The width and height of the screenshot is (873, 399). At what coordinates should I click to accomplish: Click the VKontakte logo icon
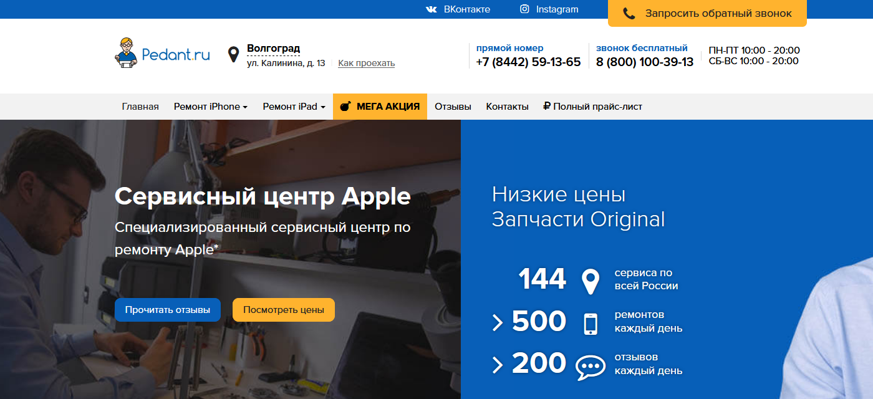click(x=431, y=9)
